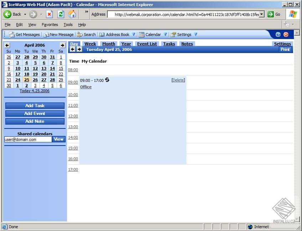Image resolution: width=302 pixels, height=231 pixels.
Task: Select April 25 in mini calendar
Action: coord(27,80)
